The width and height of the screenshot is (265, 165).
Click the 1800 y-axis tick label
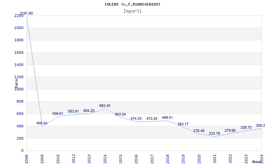(x=19, y=40)
